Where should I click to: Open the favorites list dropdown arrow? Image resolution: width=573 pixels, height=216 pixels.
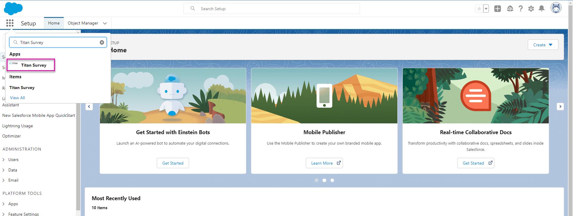point(486,9)
